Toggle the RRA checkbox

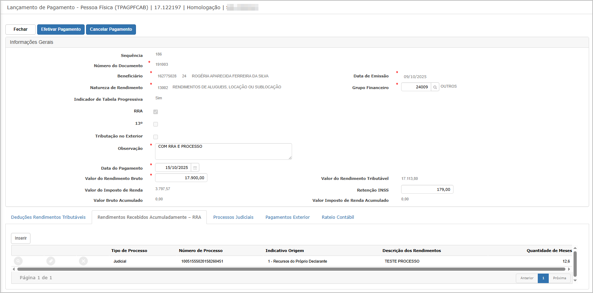pos(155,112)
